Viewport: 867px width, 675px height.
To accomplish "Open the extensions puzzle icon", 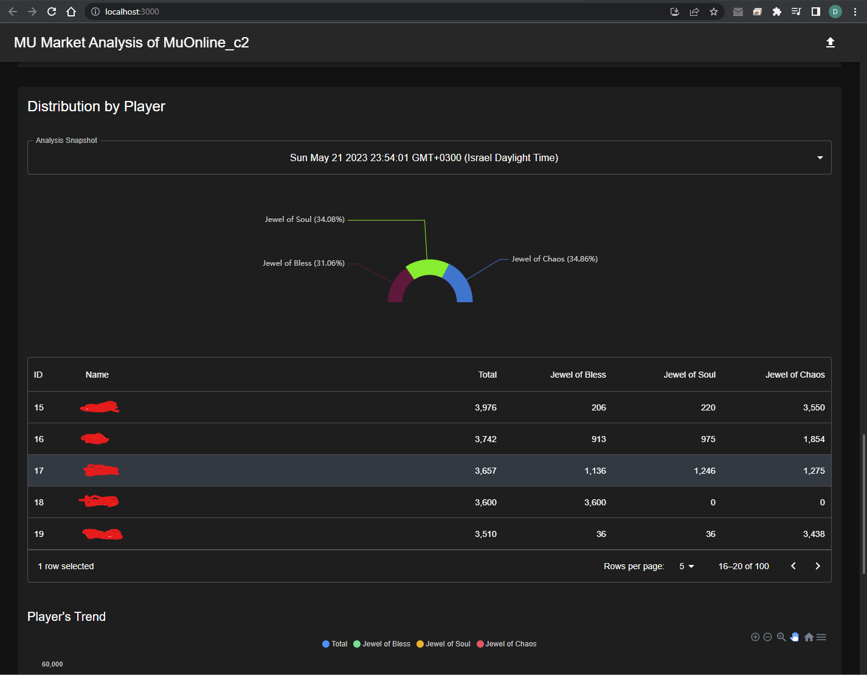I will [777, 12].
